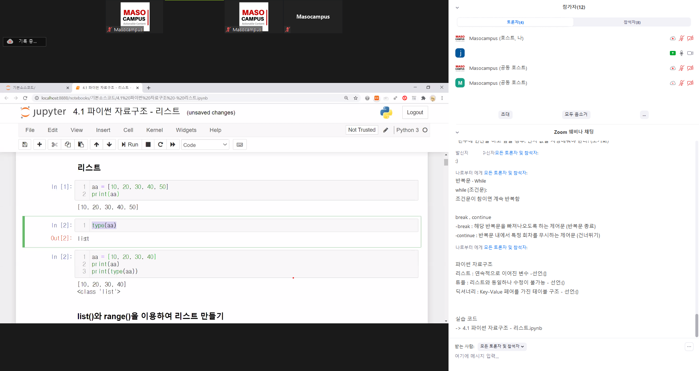The image size is (699, 371).
Task: Open the Code cell type dropdown
Action: [x=205, y=145]
